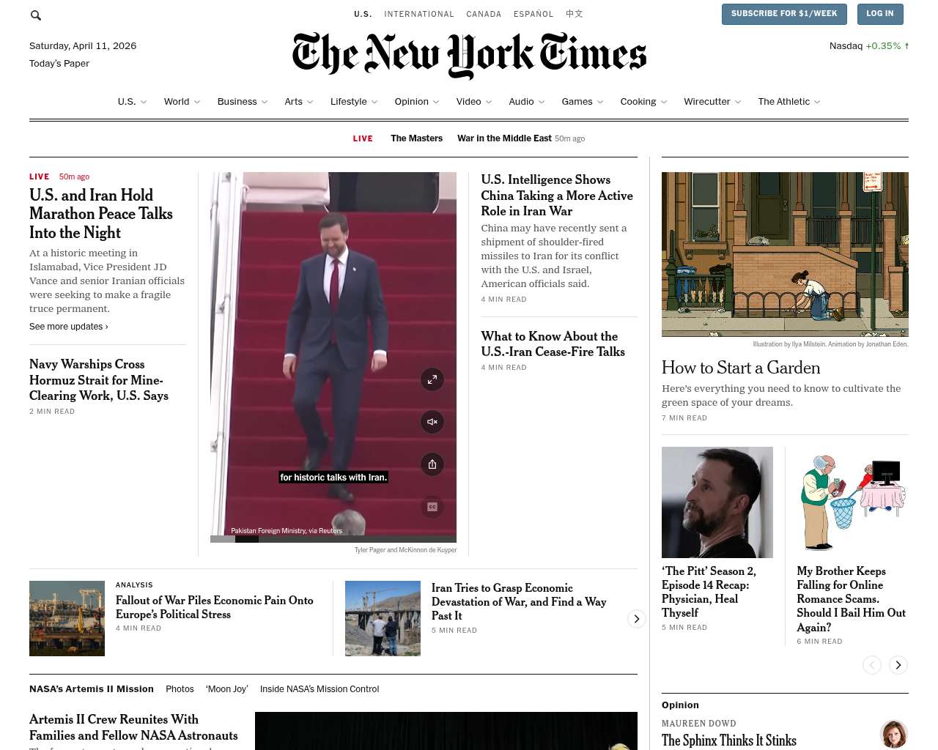Open The Masters live coverage
The image size is (938, 750).
point(416,138)
